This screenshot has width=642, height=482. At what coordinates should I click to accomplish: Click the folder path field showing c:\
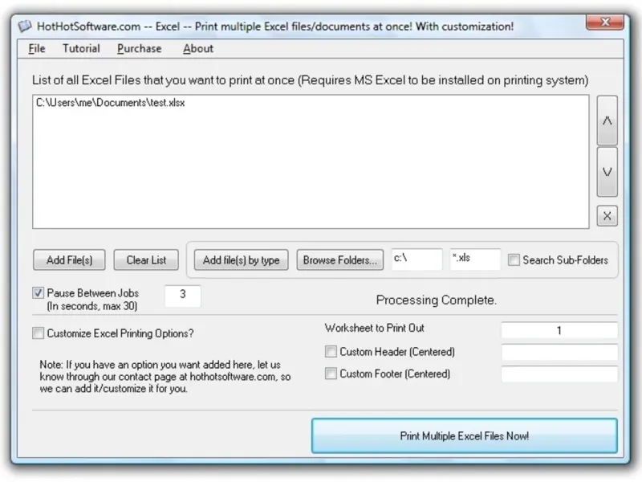point(416,259)
